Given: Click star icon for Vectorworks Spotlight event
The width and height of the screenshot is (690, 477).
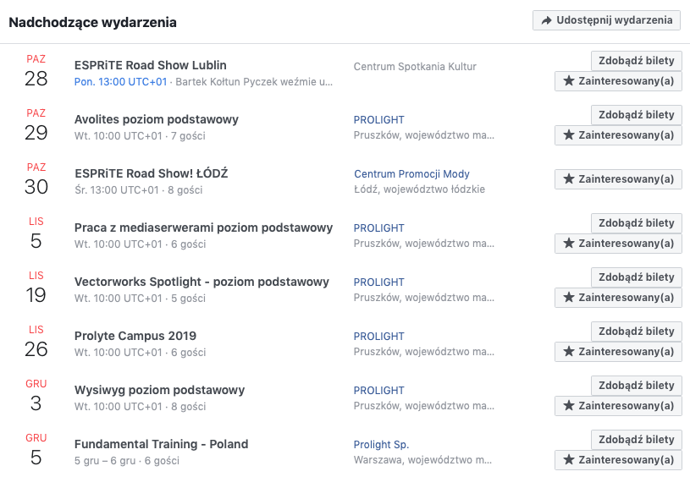Looking at the screenshot, I should pos(569,297).
